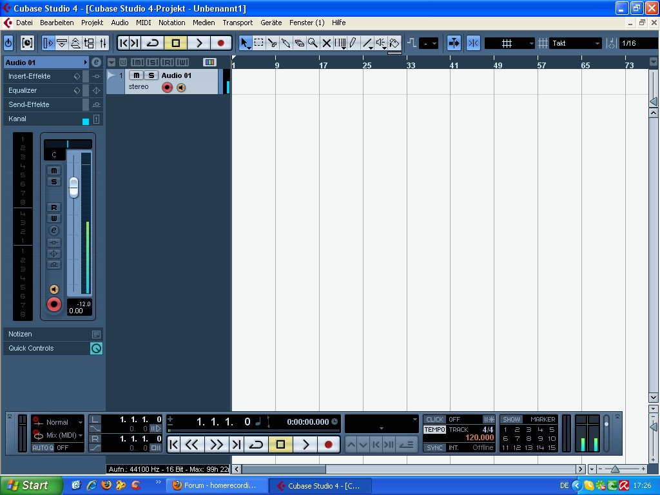The width and height of the screenshot is (660, 495).
Task: Select the Draw pencil tool
Action: [353, 43]
